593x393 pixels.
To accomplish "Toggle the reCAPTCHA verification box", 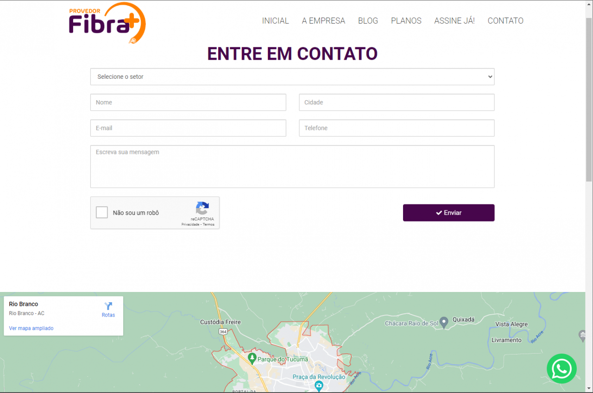I will [101, 212].
